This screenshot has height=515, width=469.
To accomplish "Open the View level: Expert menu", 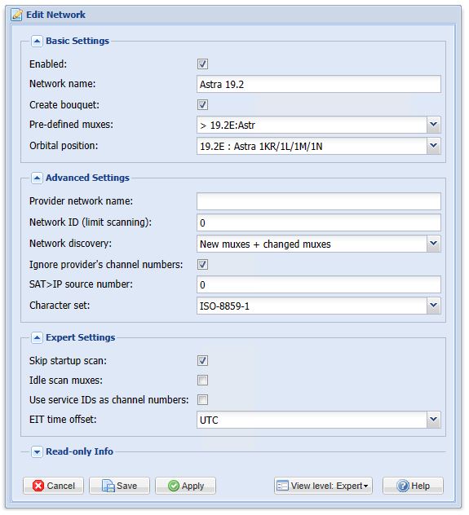I will click(x=323, y=486).
